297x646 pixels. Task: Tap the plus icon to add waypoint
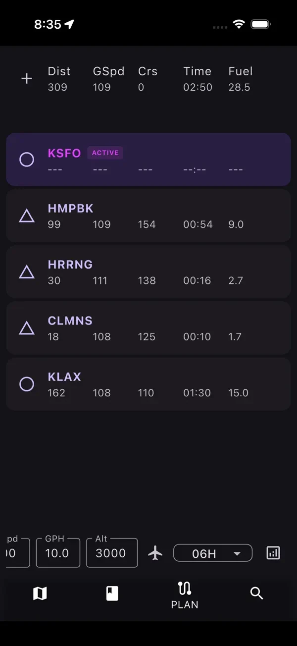pyautogui.click(x=27, y=79)
